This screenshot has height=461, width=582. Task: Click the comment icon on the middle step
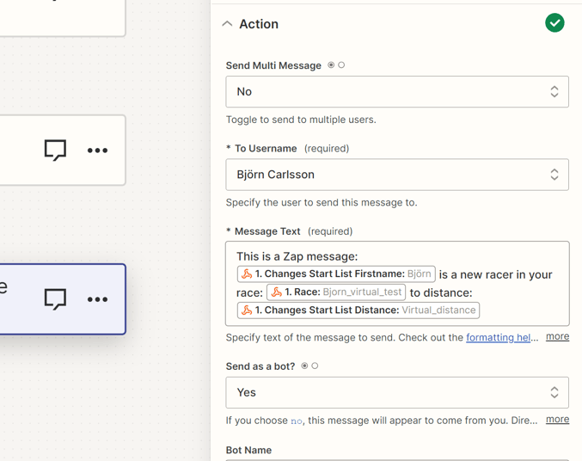pyautogui.click(x=55, y=150)
